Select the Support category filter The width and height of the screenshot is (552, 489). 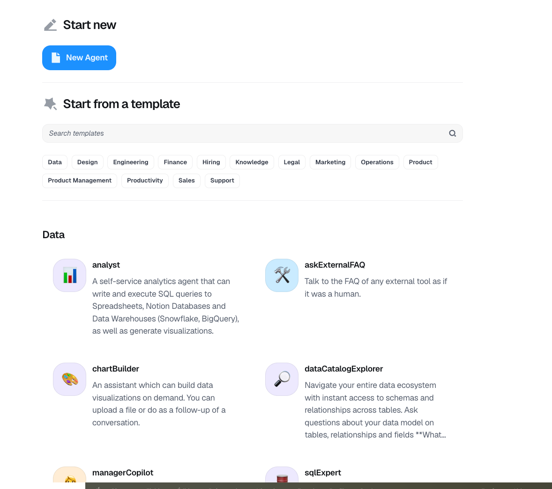(x=222, y=181)
